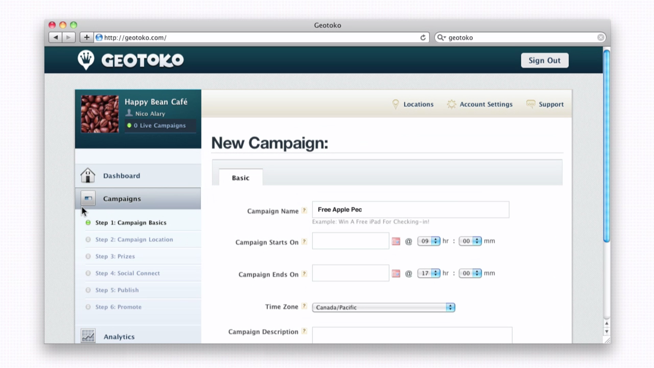The width and height of the screenshot is (654, 368).
Task: Open the end hour dropdown showing 17
Action: [429, 273]
